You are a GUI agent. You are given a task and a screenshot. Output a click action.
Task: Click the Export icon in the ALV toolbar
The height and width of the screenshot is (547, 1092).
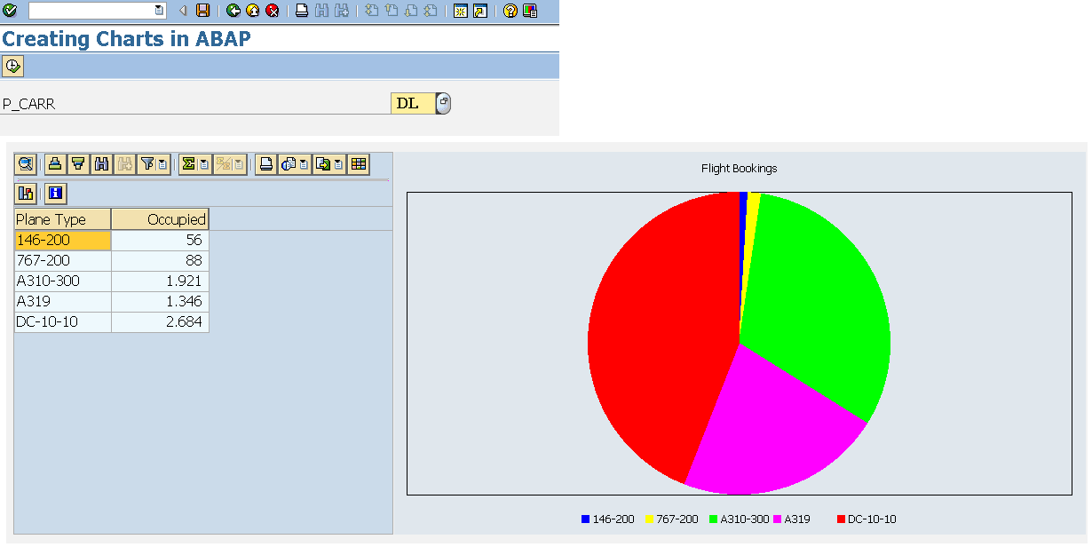pyautogui.click(x=323, y=163)
